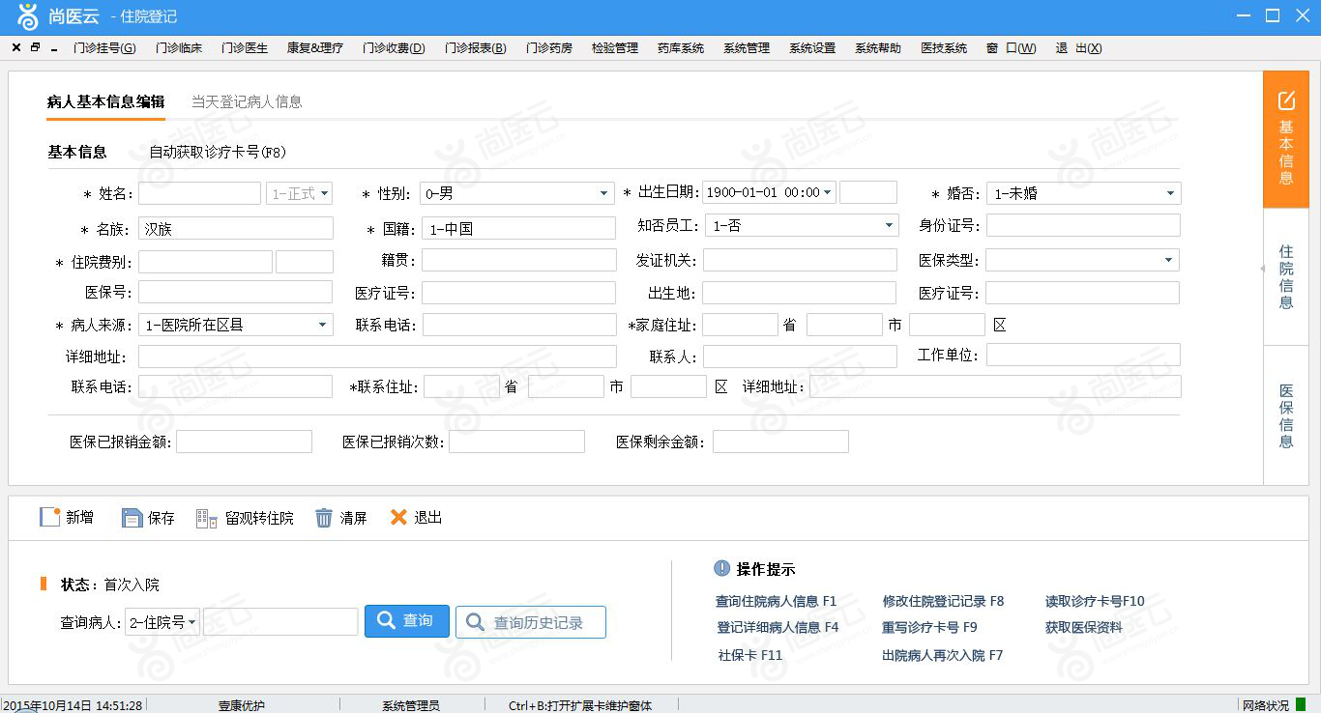Click the 系统管理员 status bar entry
This screenshot has height=713, width=1321.
411,705
